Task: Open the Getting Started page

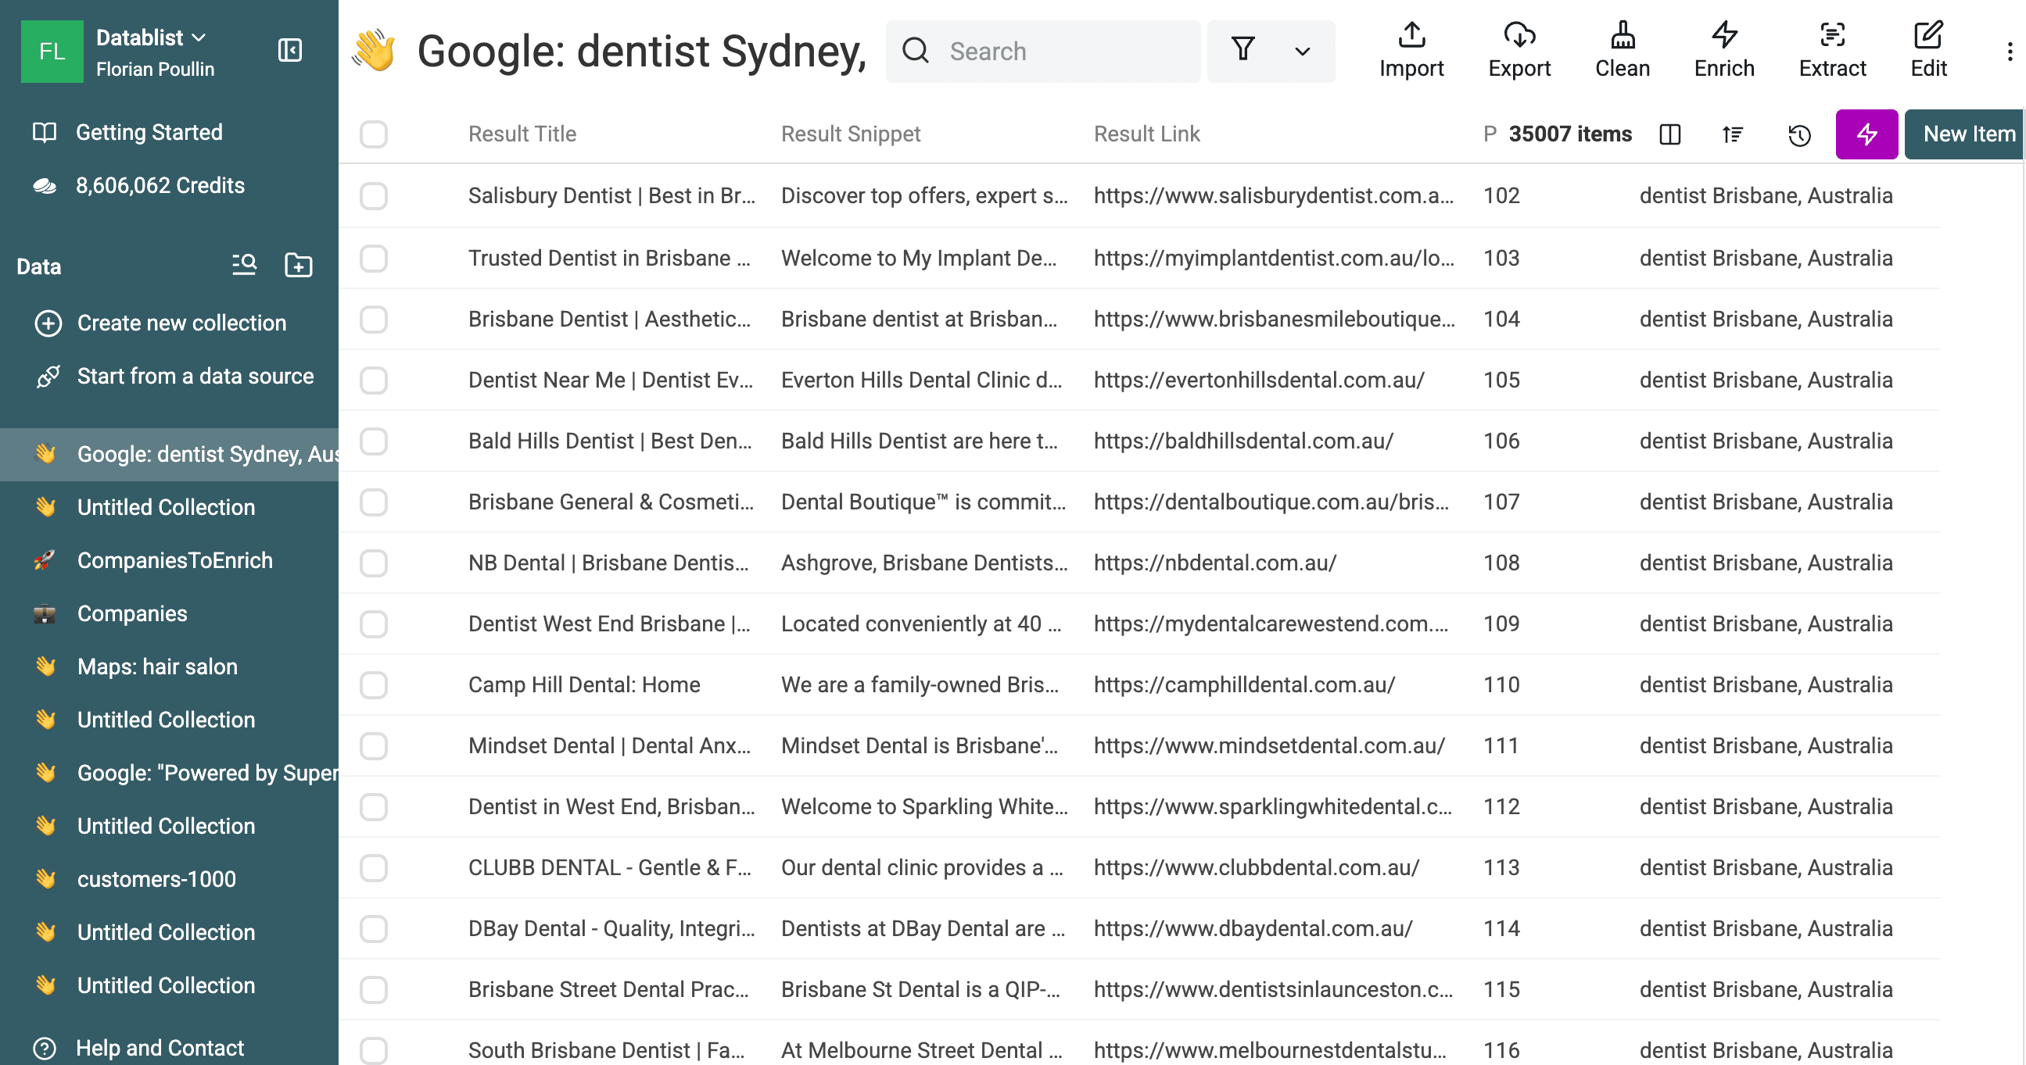Action: coord(149,132)
